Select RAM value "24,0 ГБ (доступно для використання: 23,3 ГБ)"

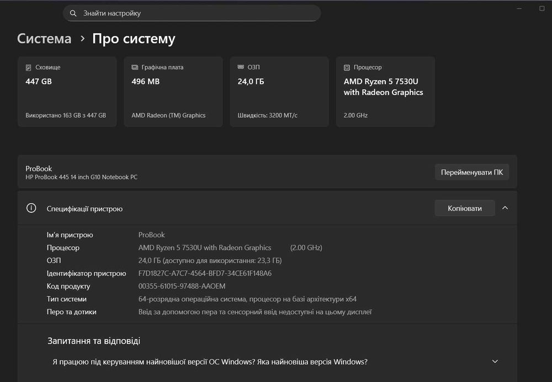(210, 261)
